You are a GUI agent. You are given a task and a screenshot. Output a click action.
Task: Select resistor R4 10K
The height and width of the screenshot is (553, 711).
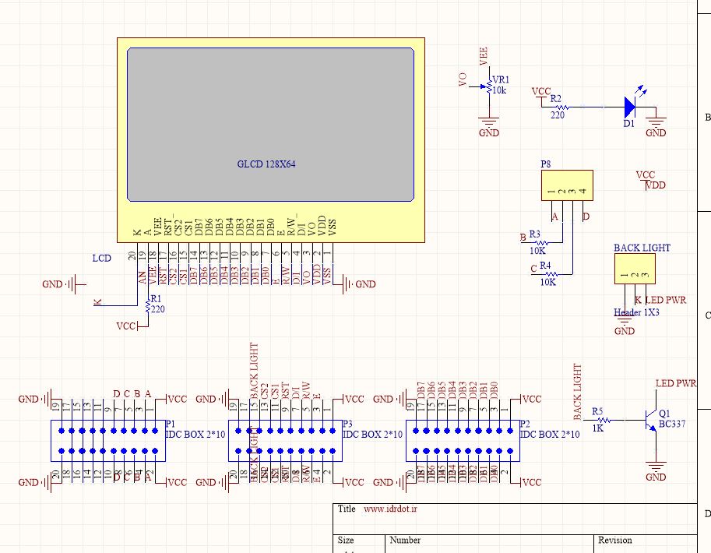tap(551, 273)
